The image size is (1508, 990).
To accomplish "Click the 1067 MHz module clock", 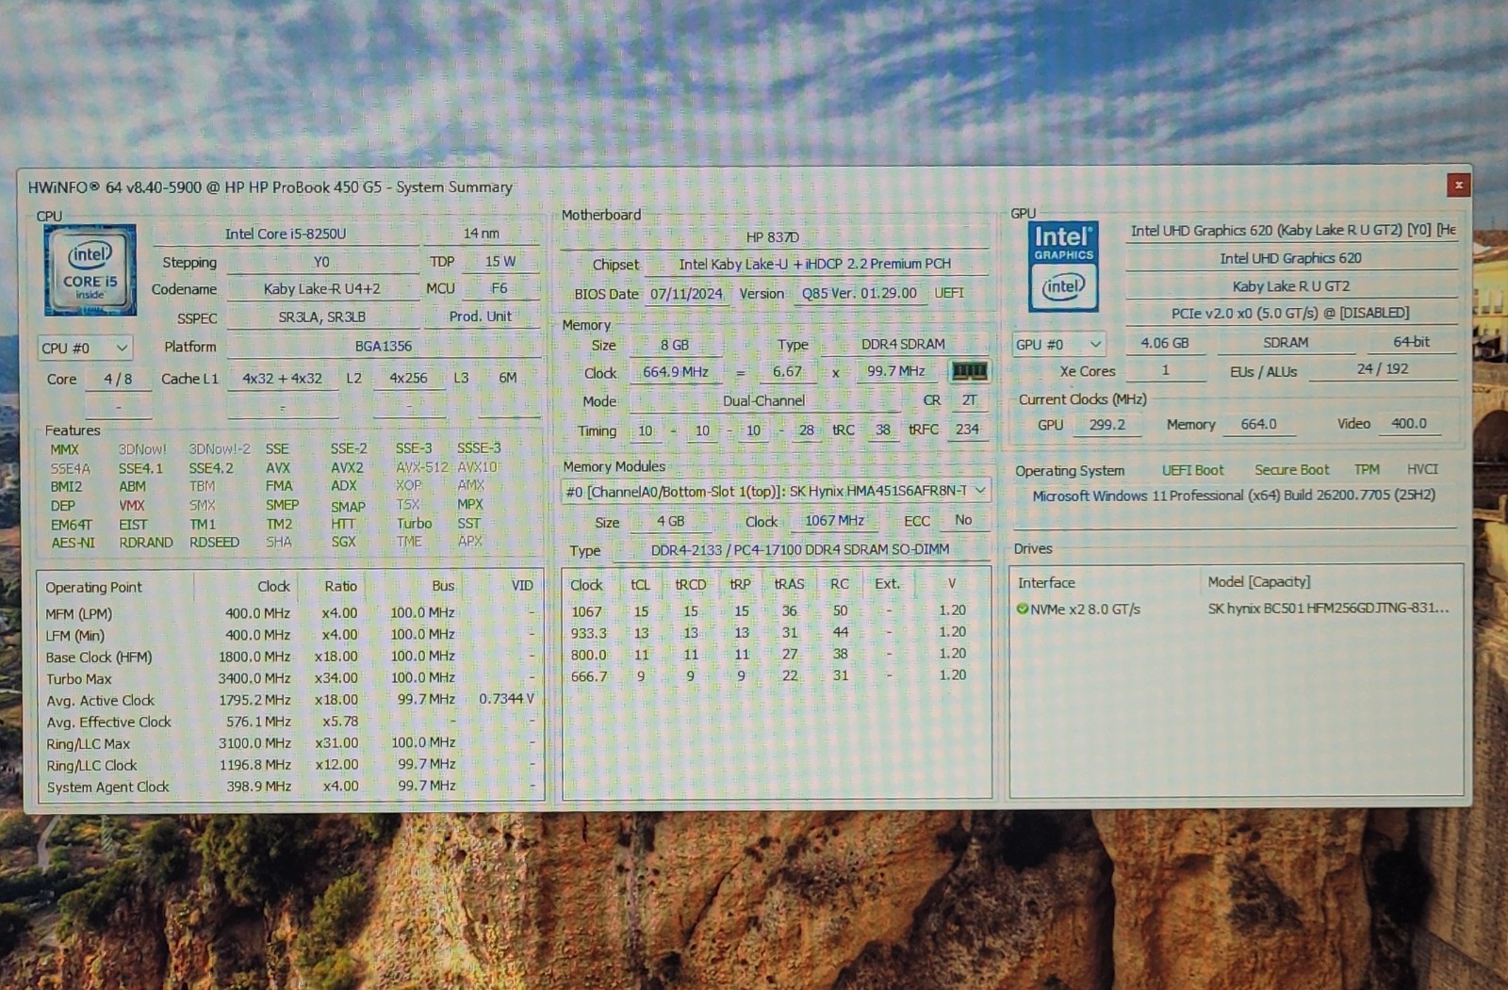I will click(834, 520).
